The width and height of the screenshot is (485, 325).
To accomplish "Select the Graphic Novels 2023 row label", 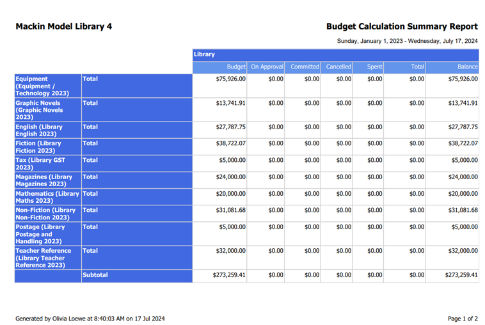I will [x=48, y=110].
